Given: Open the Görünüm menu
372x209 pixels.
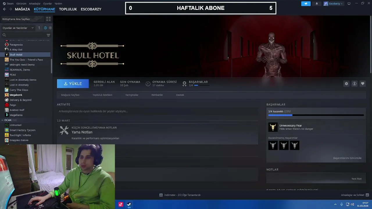Looking at the screenshot, I should coord(21,3).
